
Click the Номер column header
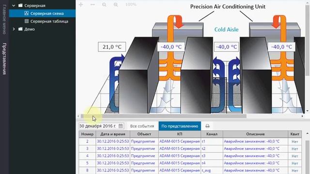(x=87, y=134)
